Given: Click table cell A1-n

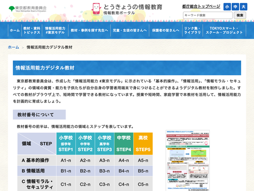Looking at the screenshot, I should [66, 160].
